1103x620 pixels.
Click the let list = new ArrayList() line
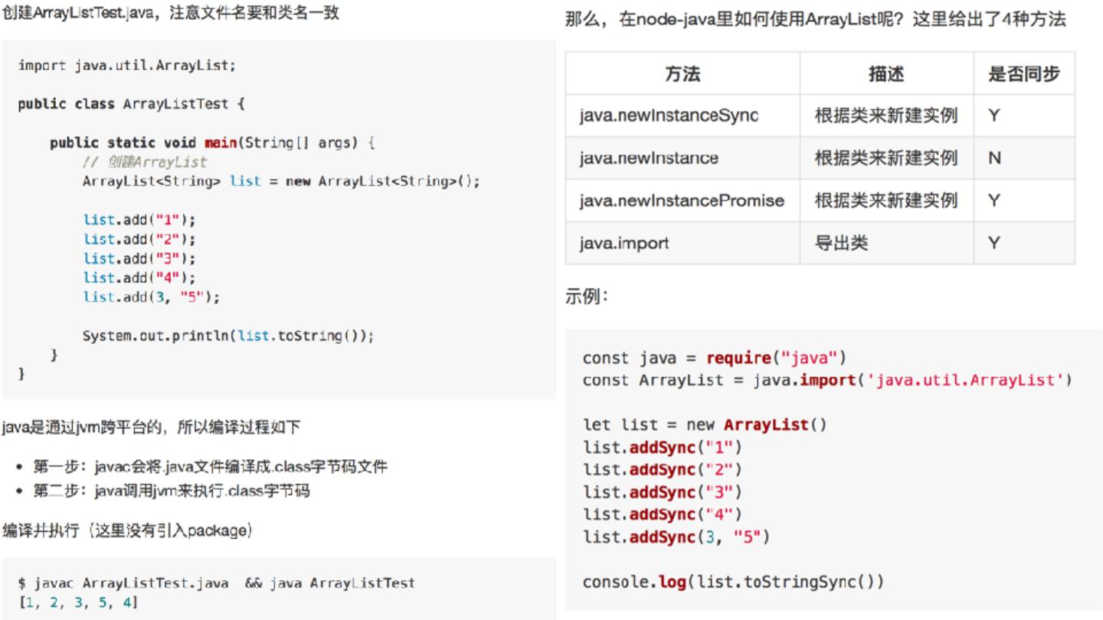click(x=705, y=425)
